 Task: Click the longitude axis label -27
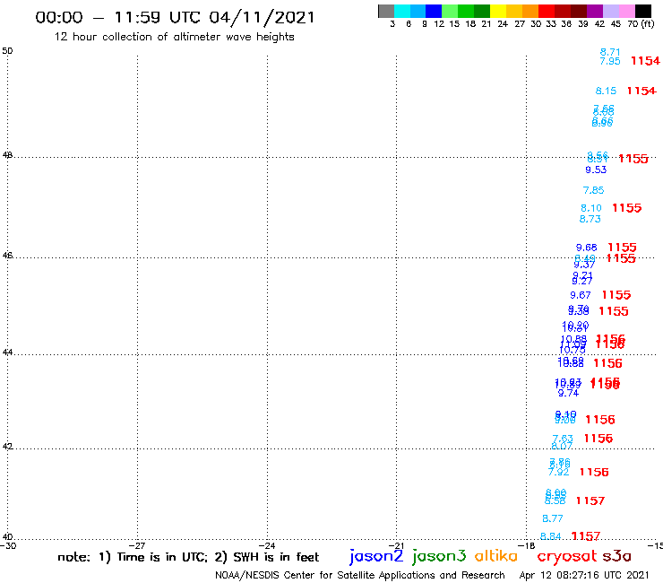[x=137, y=546]
